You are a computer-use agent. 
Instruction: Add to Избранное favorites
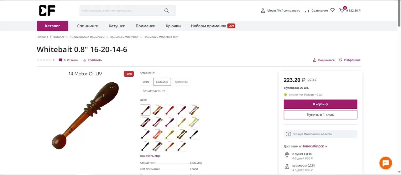pyautogui.click(x=350, y=60)
